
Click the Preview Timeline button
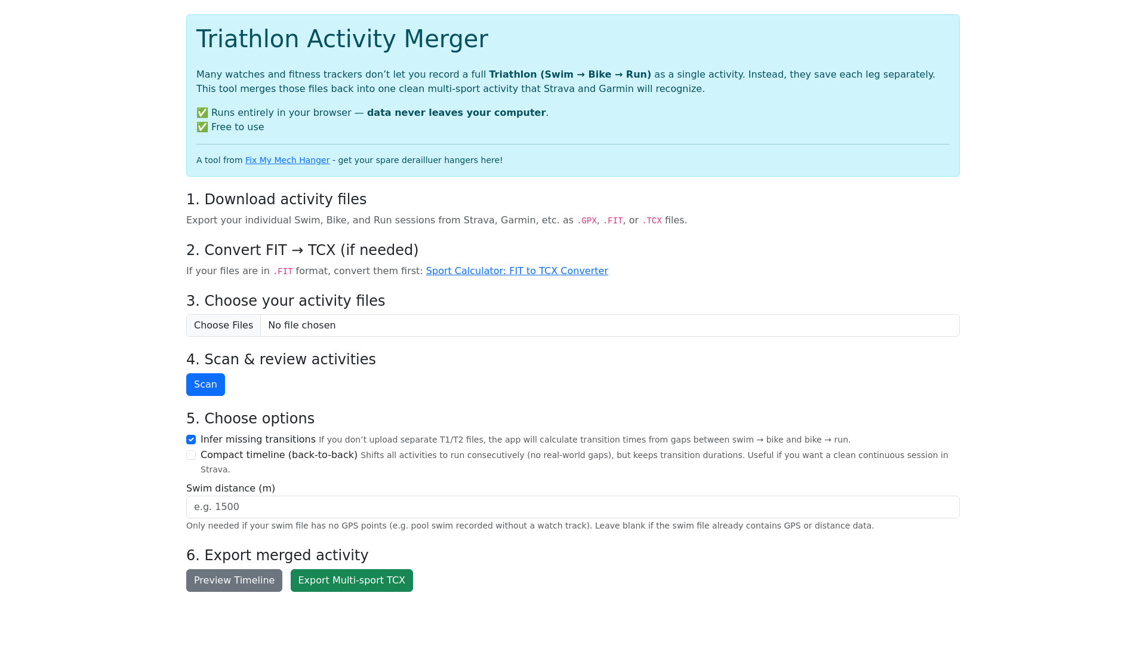click(234, 580)
